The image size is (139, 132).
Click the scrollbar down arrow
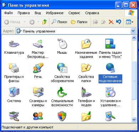134,119
